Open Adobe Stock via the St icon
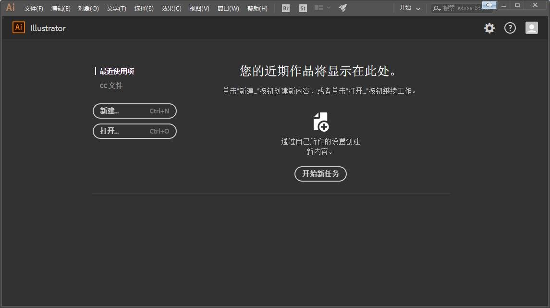Image resolution: width=550 pixels, height=308 pixels. point(303,8)
